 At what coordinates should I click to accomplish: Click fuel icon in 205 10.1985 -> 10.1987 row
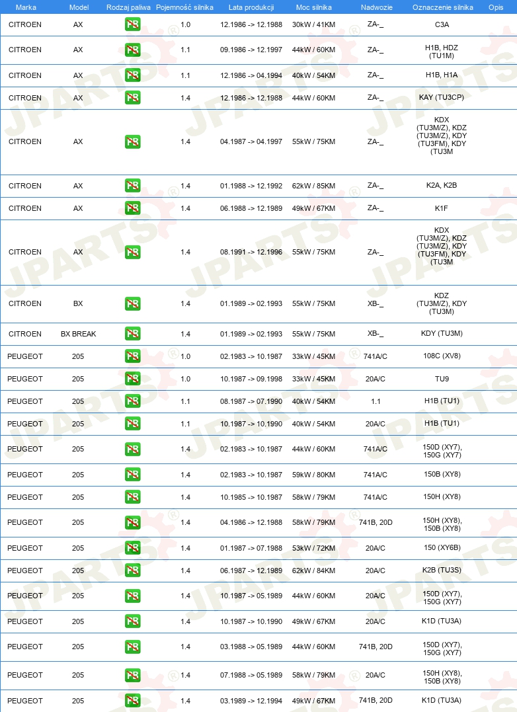(x=132, y=496)
